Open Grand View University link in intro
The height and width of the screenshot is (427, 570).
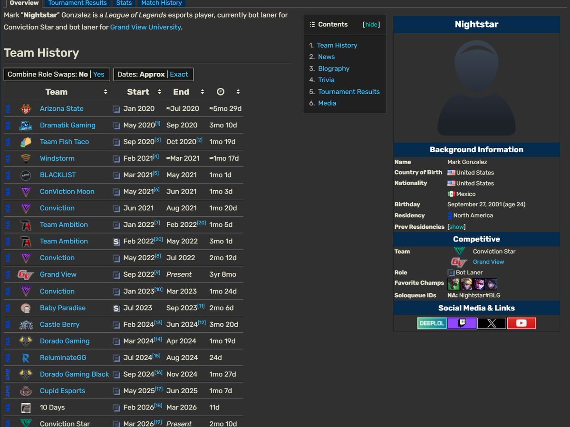(x=145, y=27)
